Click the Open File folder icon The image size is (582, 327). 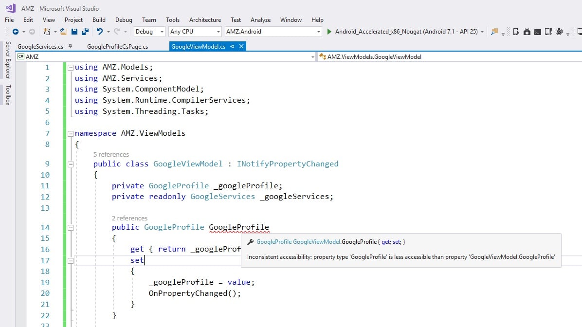[x=64, y=32]
